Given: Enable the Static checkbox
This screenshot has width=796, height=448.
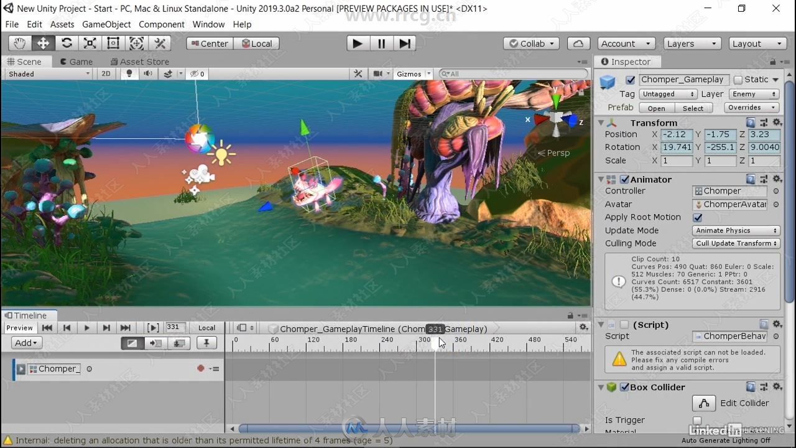Looking at the screenshot, I should (738, 80).
